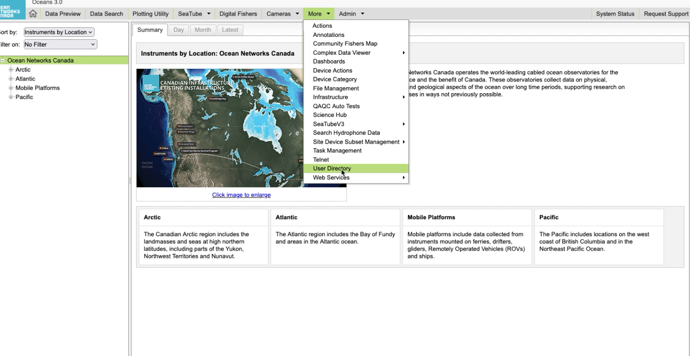The height and width of the screenshot is (356, 690).
Task: Open Digital Fishers
Action: point(238,14)
